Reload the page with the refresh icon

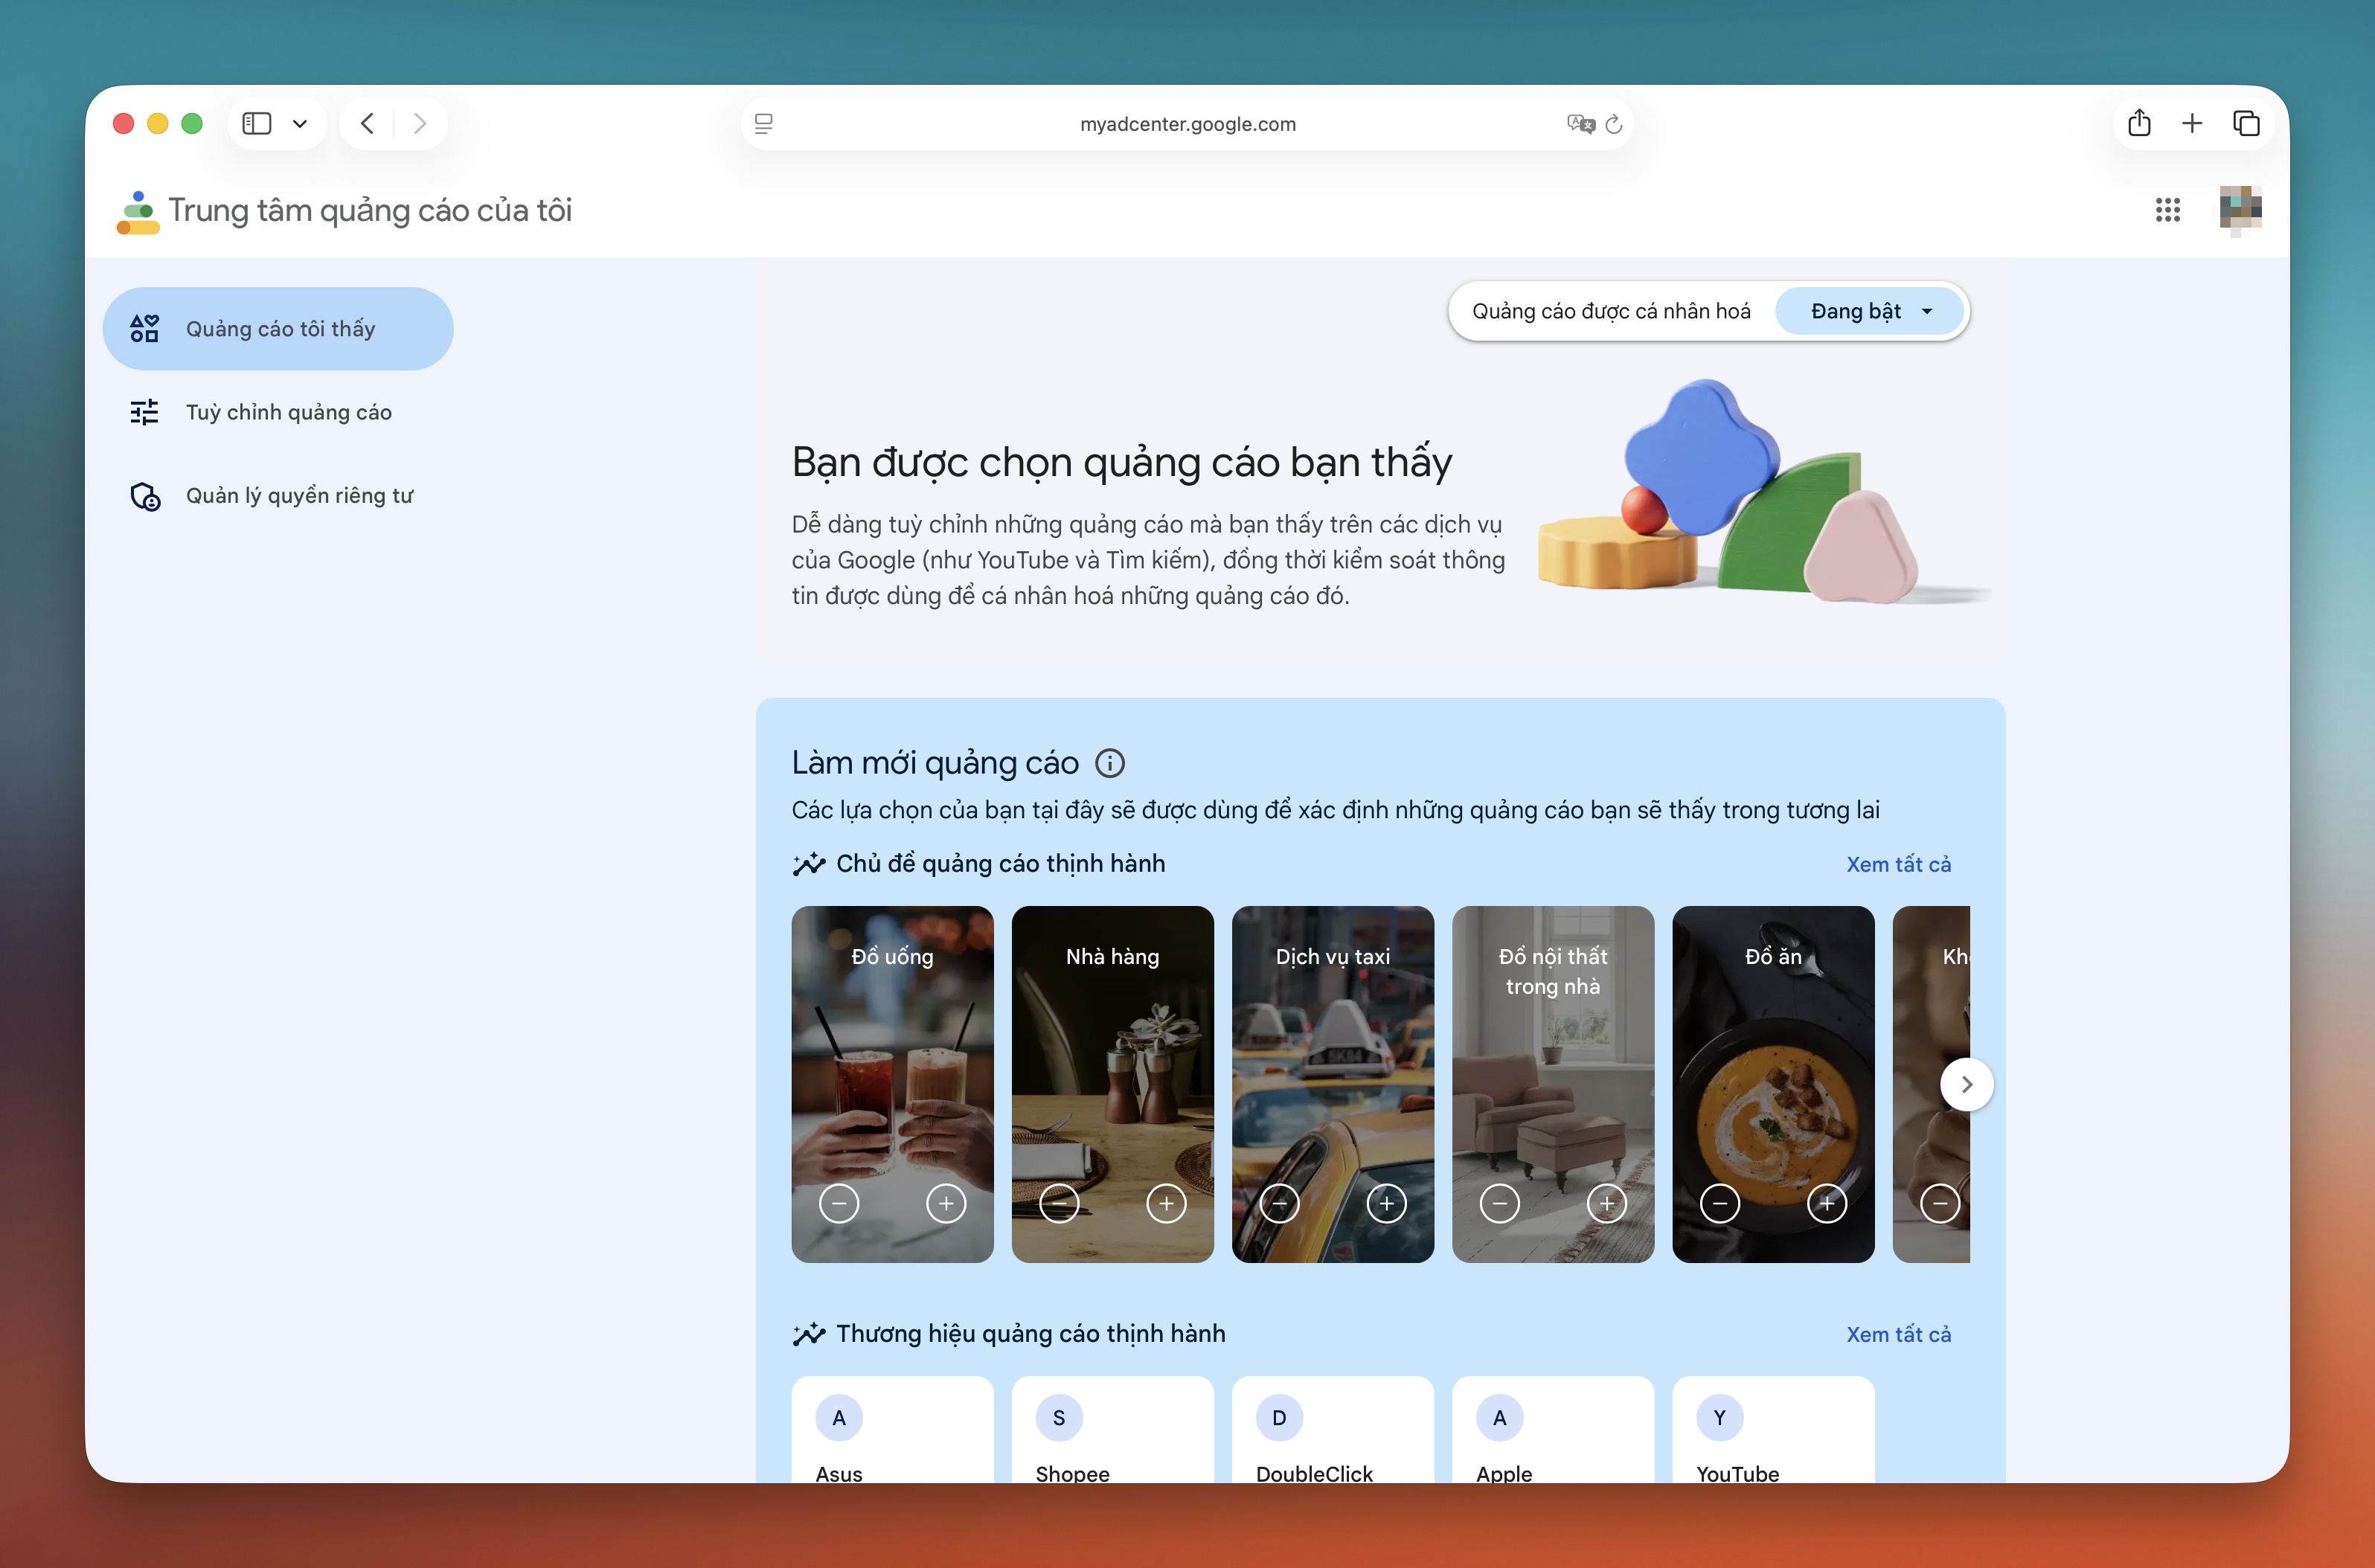(x=1614, y=124)
